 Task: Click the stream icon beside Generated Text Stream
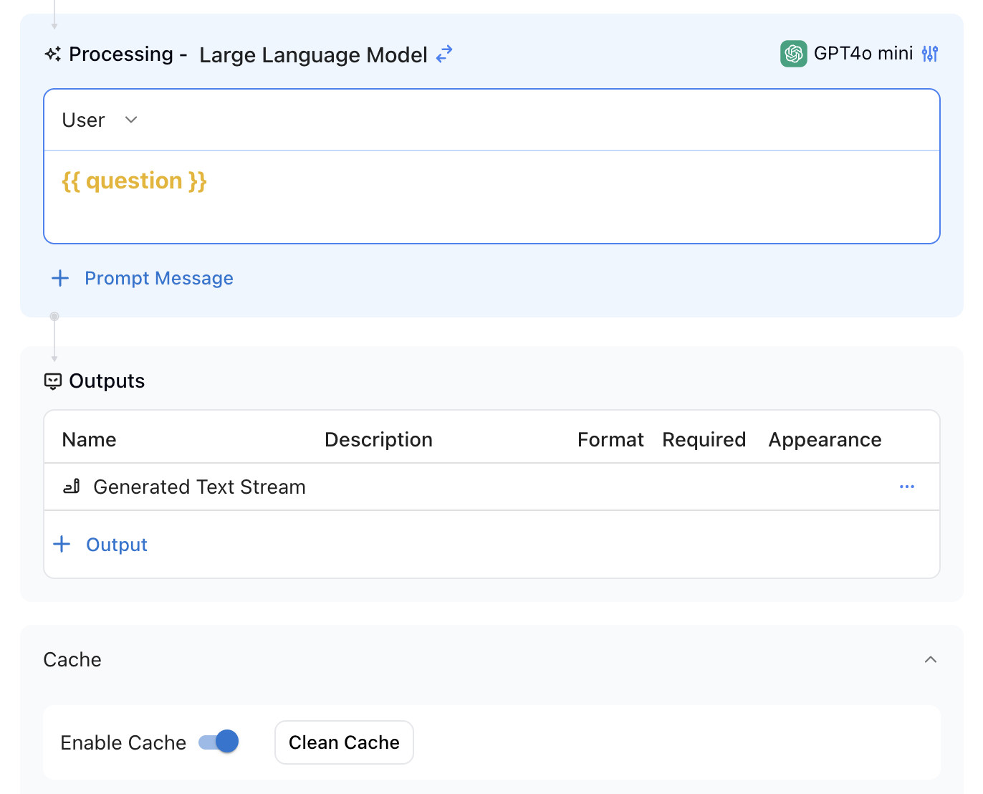coord(72,487)
